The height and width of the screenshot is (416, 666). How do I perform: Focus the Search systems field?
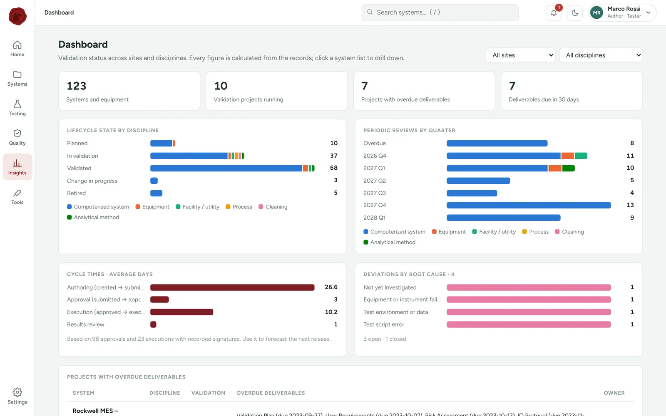coord(440,12)
